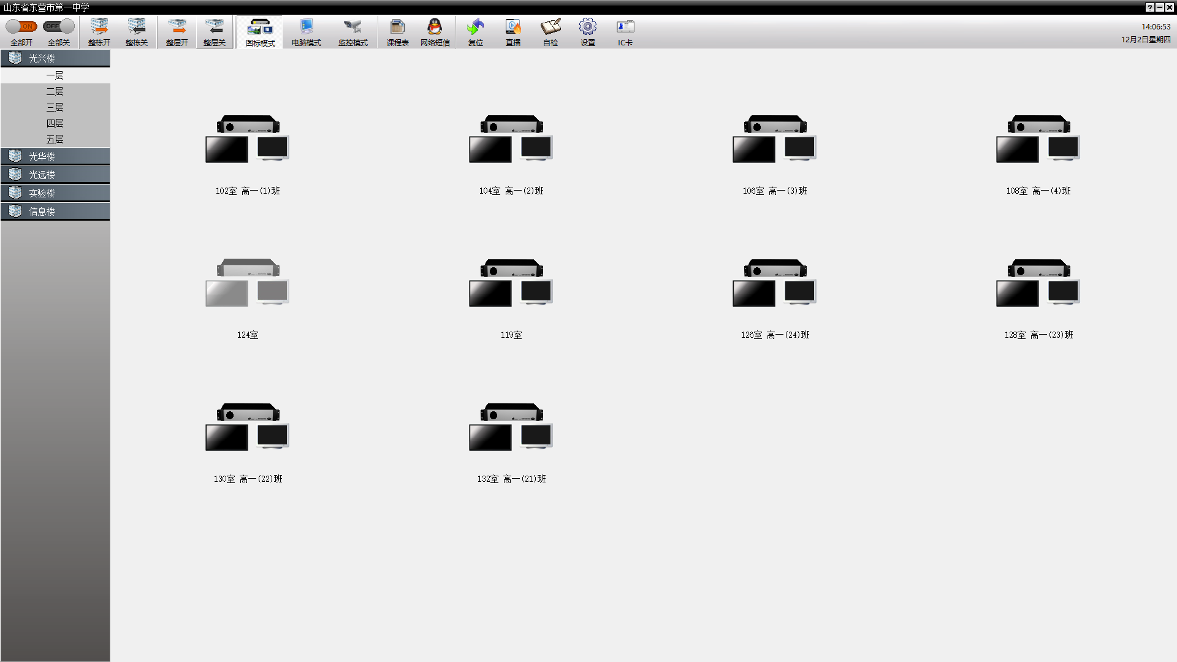Toggle the 全部关 OFF switch

coord(59,26)
